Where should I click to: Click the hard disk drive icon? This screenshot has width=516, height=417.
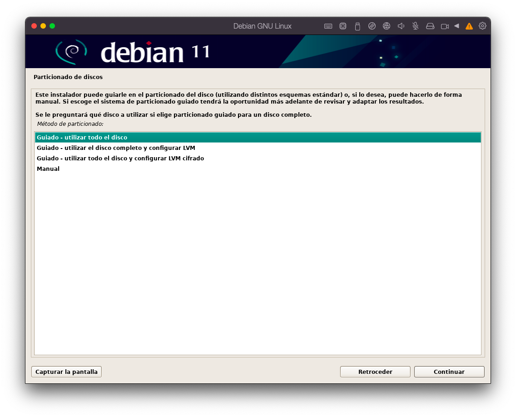(x=430, y=26)
